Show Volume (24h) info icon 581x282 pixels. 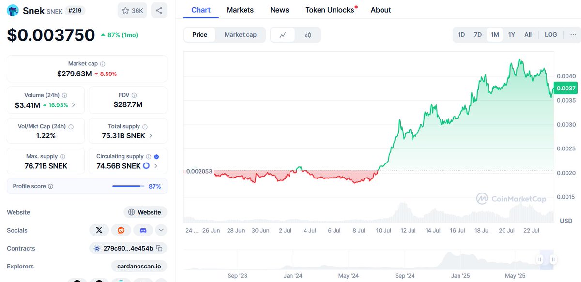click(x=65, y=95)
